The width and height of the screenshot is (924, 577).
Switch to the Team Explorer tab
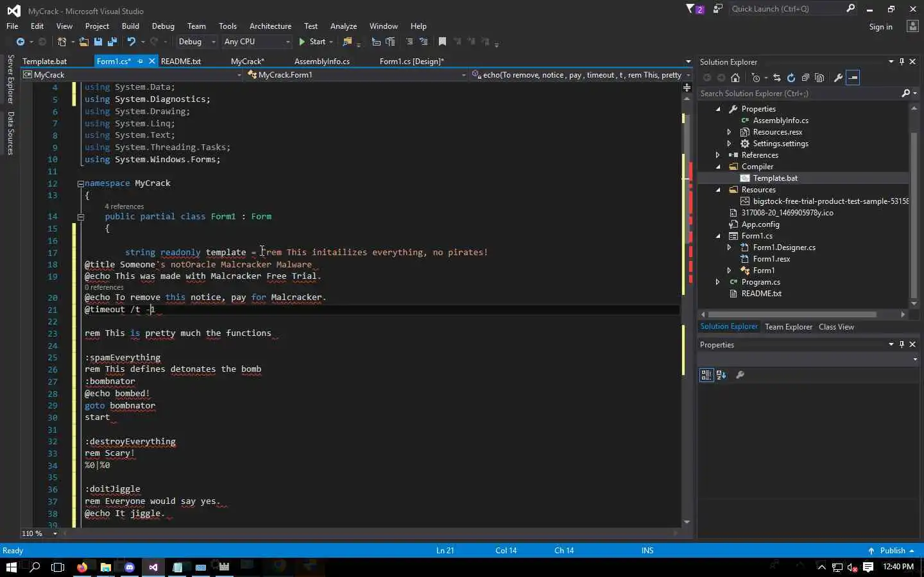[x=789, y=327]
